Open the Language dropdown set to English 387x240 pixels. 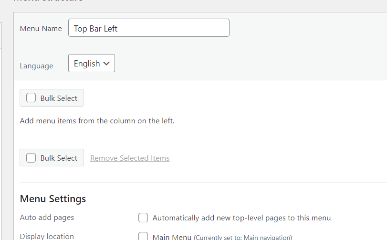[x=91, y=64]
